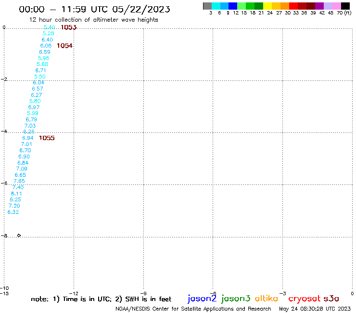The width and height of the screenshot is (356, 313).
Task: Click the 6.70 wave measurement
Action: tap(25, 150)
